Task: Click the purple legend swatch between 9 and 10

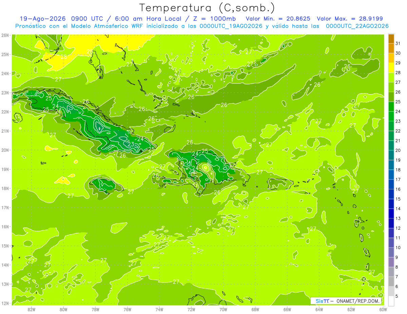Action: tap(391, 252)
